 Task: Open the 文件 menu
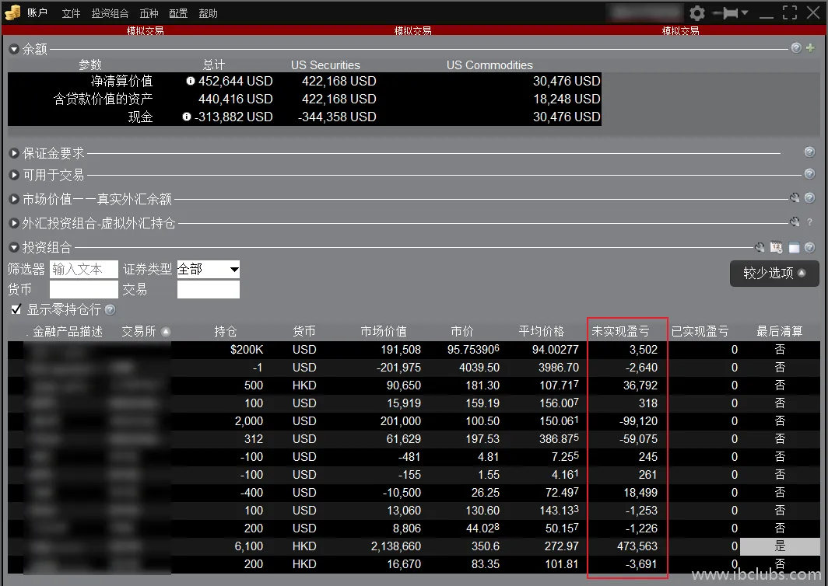click(x=71, y=13)
